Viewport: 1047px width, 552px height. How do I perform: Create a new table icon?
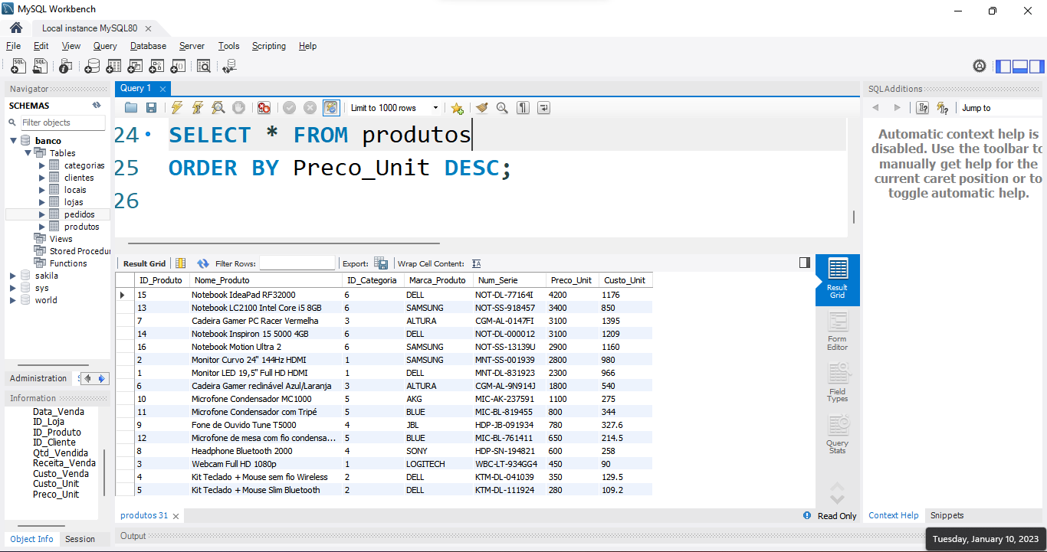click(114, 67)
